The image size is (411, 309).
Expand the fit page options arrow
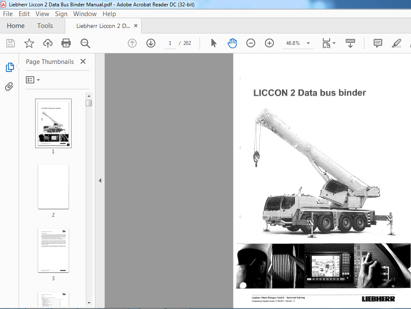pyautogui.click(x=334, y=43)
